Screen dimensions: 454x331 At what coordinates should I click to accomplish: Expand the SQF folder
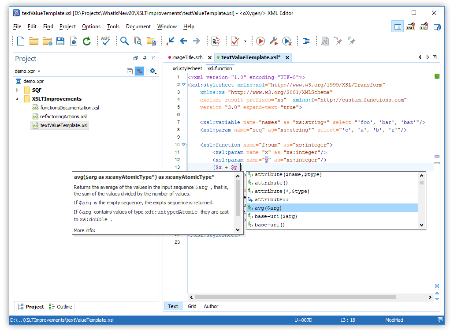coord(17,90)
